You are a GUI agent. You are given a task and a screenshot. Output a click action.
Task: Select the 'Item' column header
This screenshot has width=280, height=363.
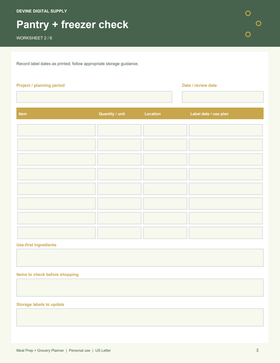[23, 114]
